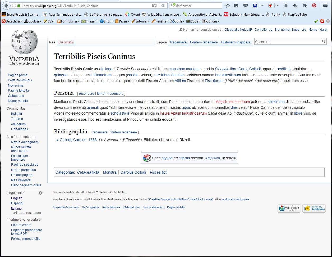
Task: Open the Historiam inspicere tab
Action: 236,42
